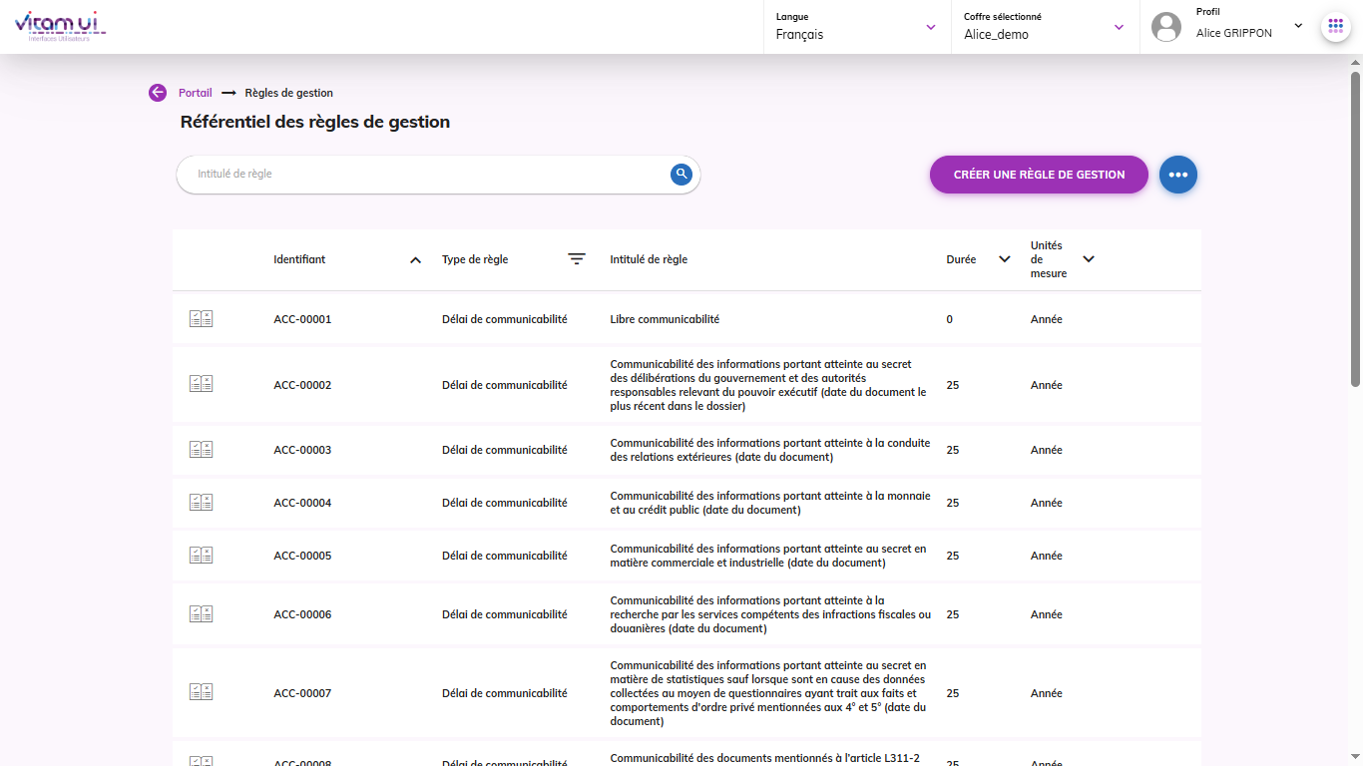Sort by Unités de mesure arrow

[x=1089, y=259]
